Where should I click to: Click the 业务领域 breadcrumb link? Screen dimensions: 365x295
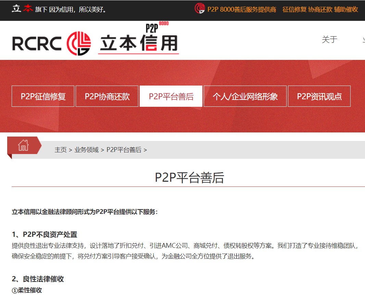coord(87,150)
